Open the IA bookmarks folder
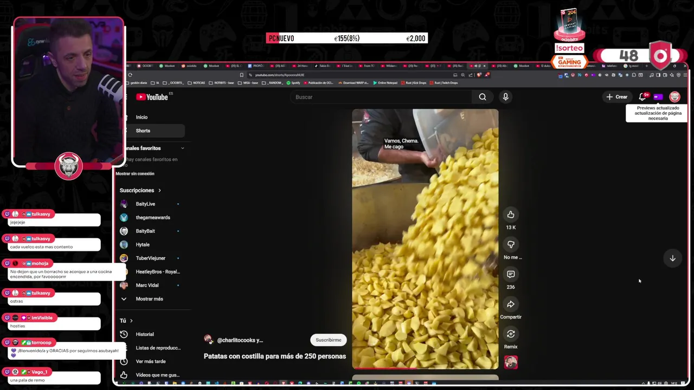 155,83
